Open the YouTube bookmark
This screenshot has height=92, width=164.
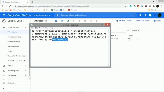tap(72, 10)
